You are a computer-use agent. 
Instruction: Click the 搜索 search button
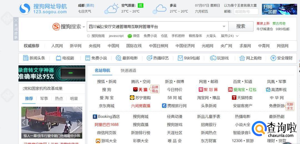pyautogui.click(x=241, y=26)
